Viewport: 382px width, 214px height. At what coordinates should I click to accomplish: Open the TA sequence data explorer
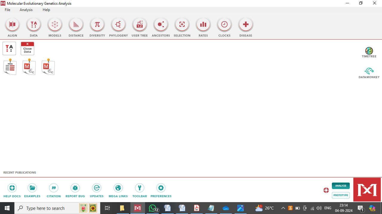[x=9, y=48]
